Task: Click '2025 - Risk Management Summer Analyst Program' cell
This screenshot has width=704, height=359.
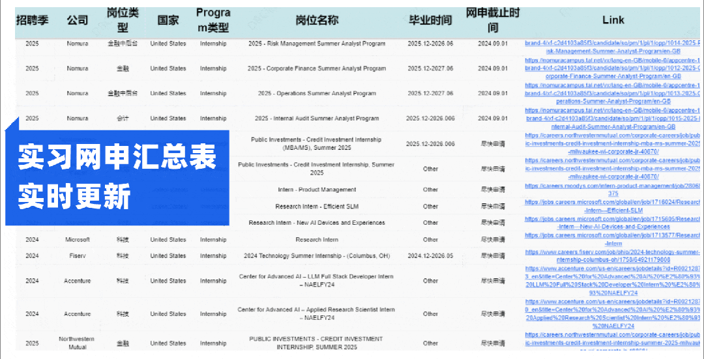Action: tap(317, 44)
